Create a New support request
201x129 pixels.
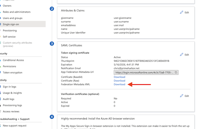(x=15, y=126)
